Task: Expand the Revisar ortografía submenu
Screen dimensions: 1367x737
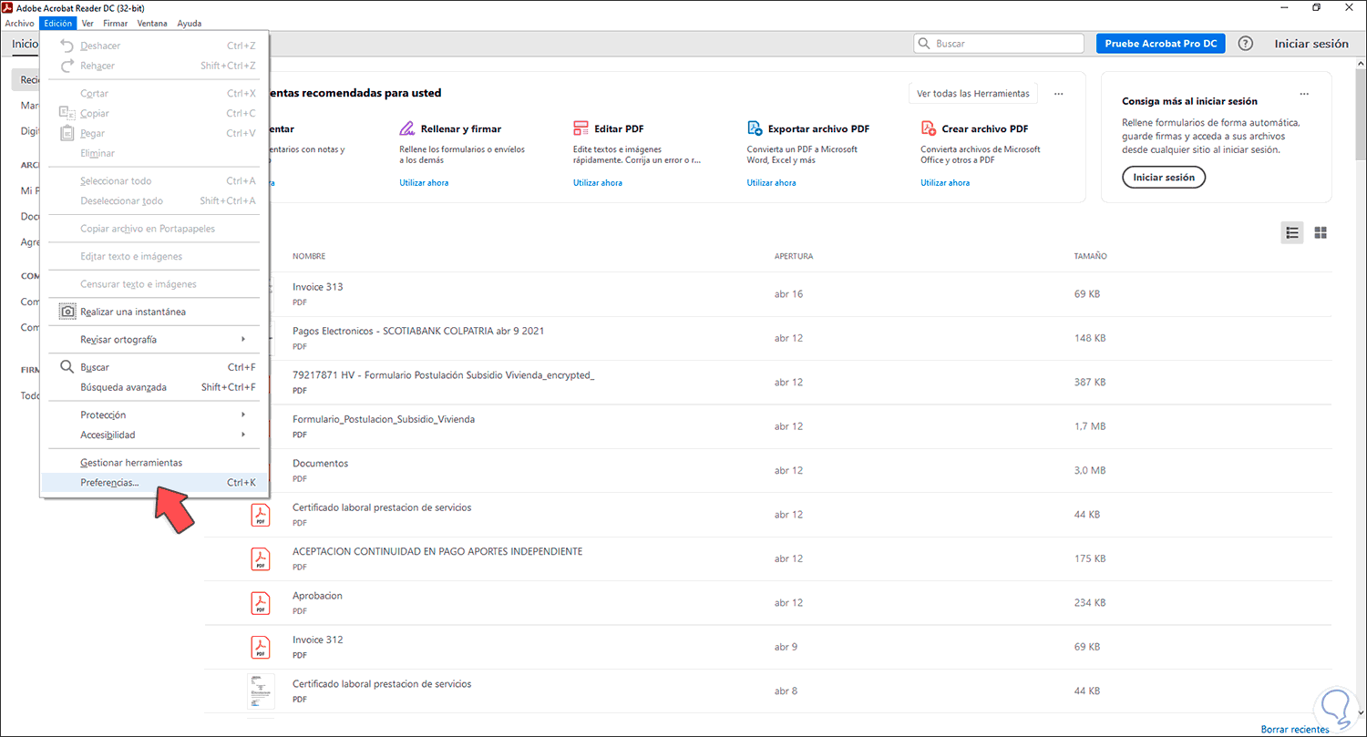Action: pyautogui.click(x=155, y=339)
